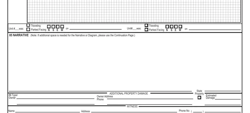Click the 'ADDITIONAL PROPERTY DAMAGE' heading

tap(129, 93)
